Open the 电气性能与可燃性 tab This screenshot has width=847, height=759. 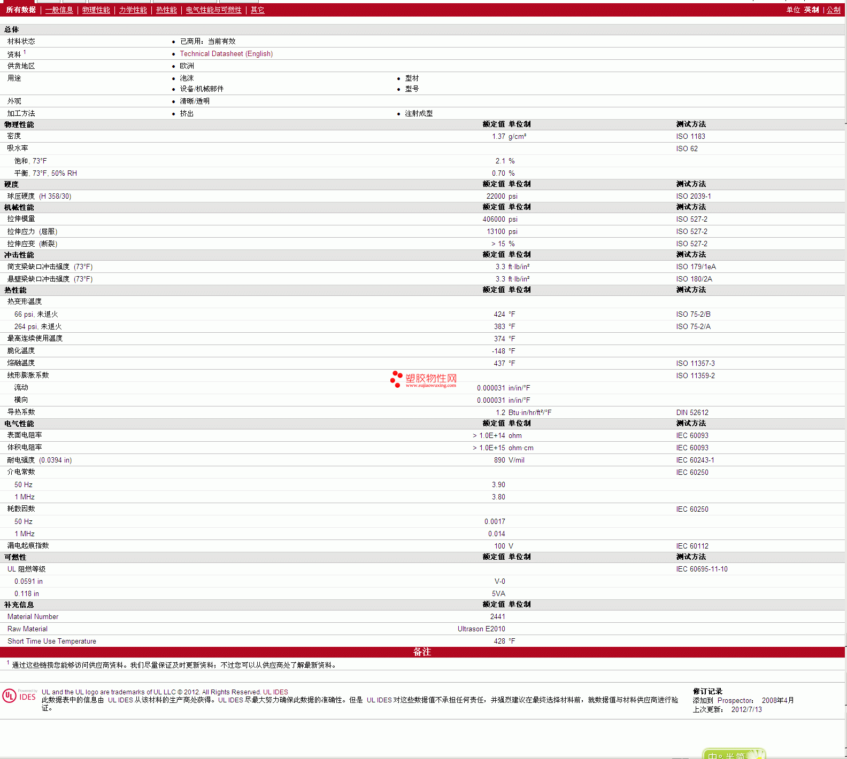[213, 10]
